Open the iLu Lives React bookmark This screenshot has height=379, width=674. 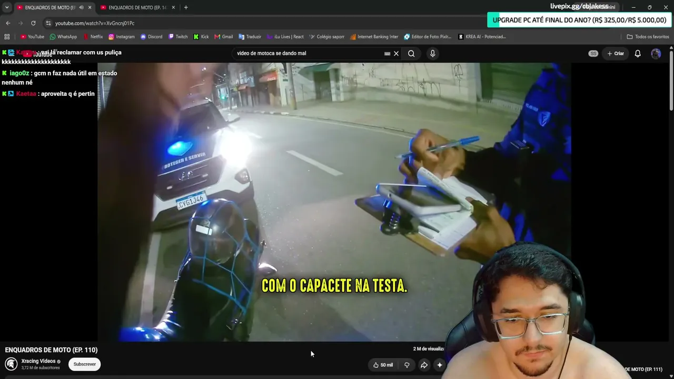pos(285,37)
